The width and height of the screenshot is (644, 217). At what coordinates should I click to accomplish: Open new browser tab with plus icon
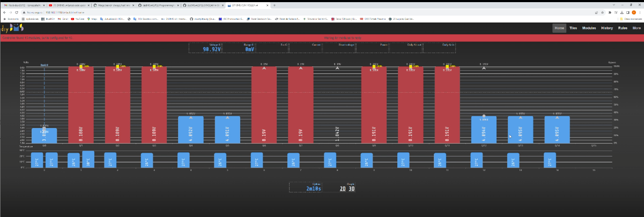(x=275, y=4)
